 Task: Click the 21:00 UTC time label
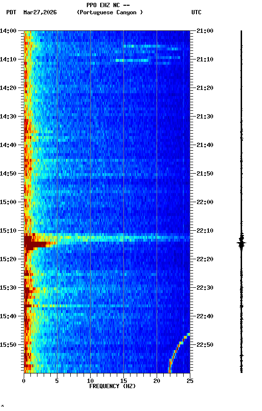(205, 31)
